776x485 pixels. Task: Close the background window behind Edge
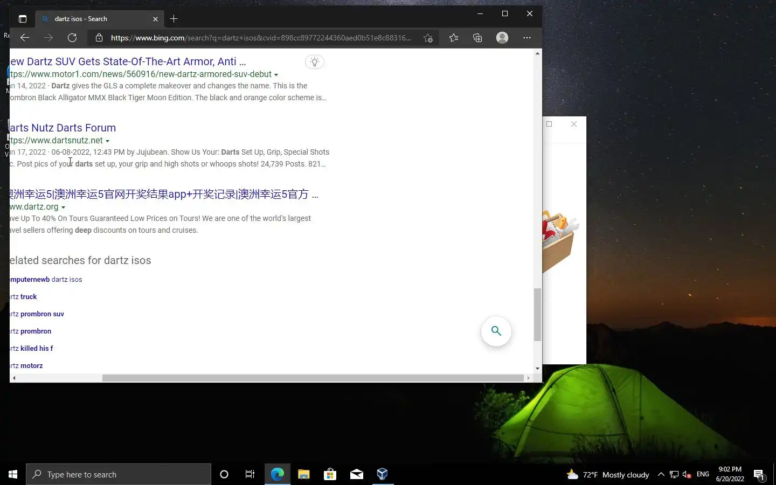[574, 124]
